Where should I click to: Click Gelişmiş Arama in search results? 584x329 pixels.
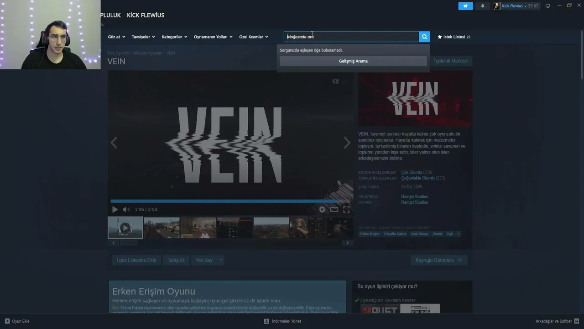point(353,61)
